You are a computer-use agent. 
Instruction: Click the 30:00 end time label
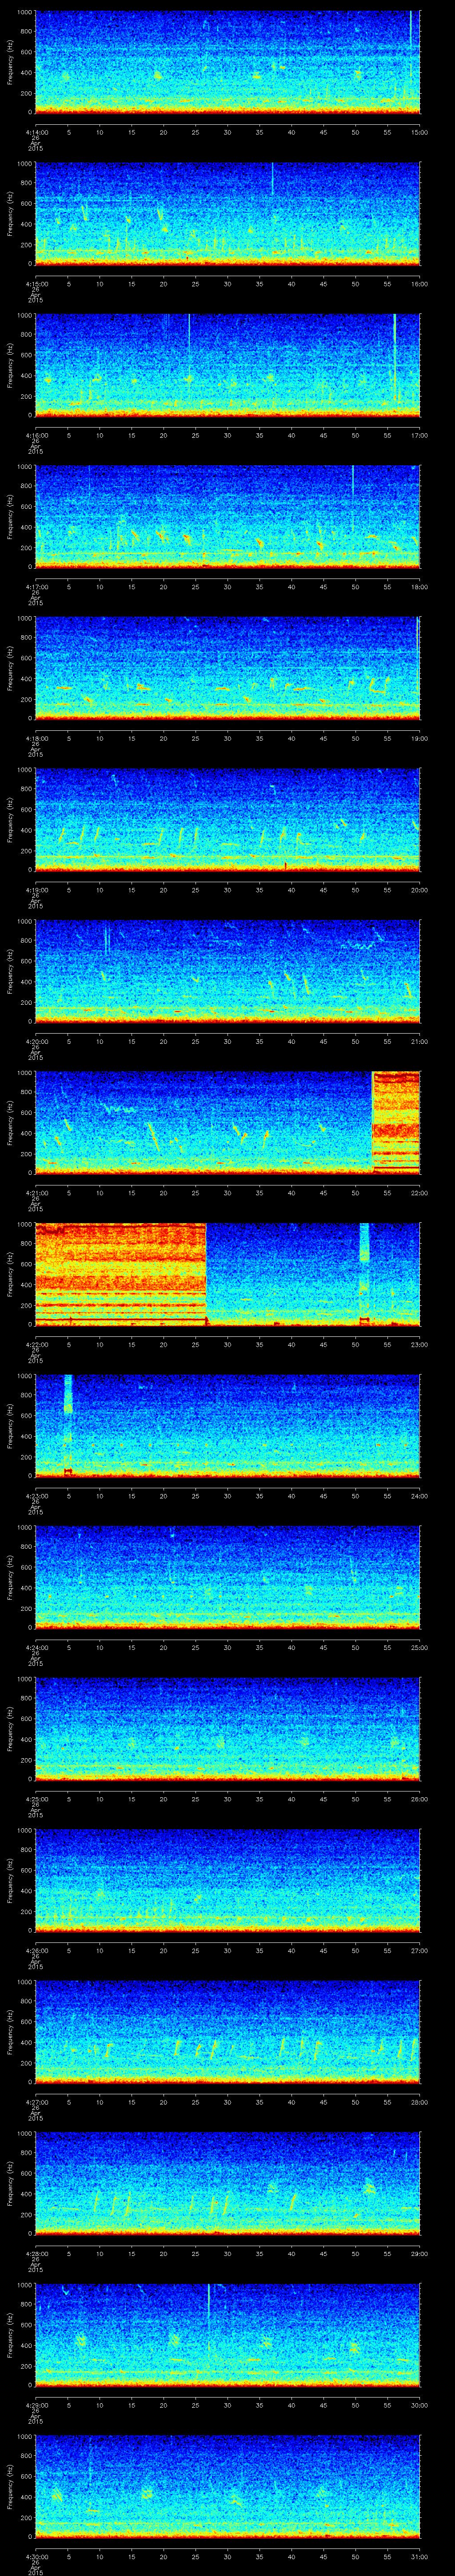pyautogui.click(x=419, y=2405)
